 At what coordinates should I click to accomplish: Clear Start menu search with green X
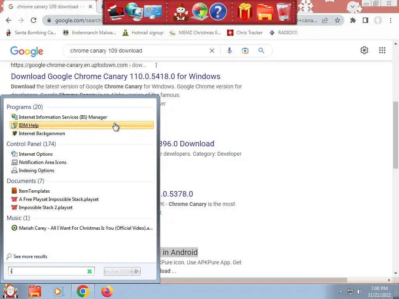pos(89,271)
